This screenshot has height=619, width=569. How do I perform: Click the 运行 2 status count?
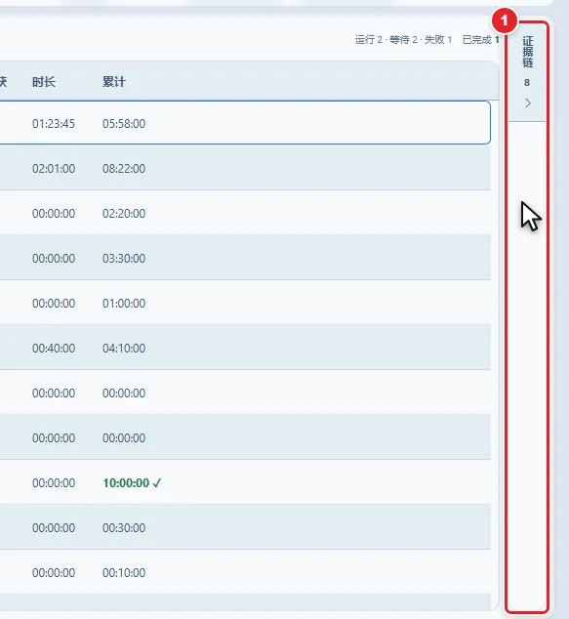[x=369, y=40]
